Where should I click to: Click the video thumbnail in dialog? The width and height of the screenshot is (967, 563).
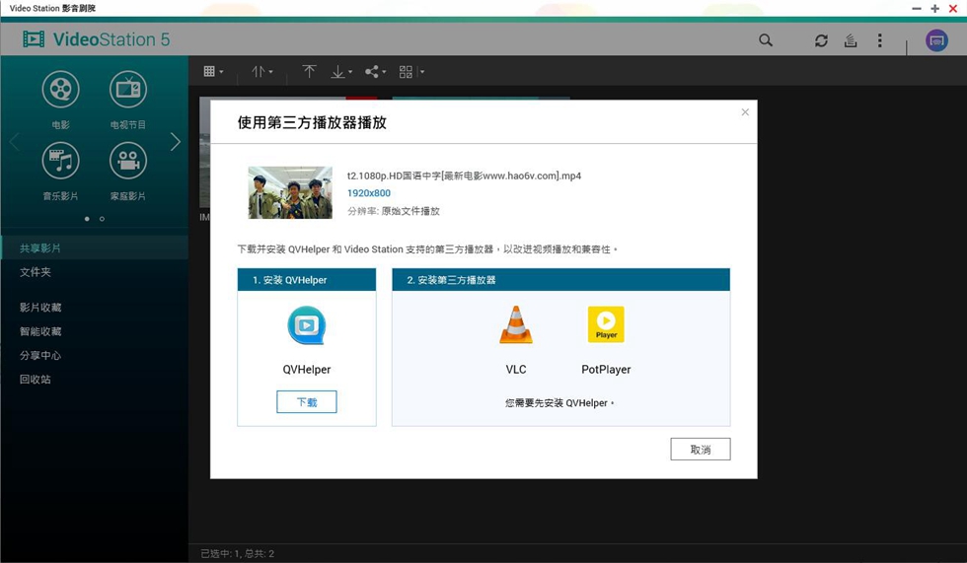(x=290, y=192)
